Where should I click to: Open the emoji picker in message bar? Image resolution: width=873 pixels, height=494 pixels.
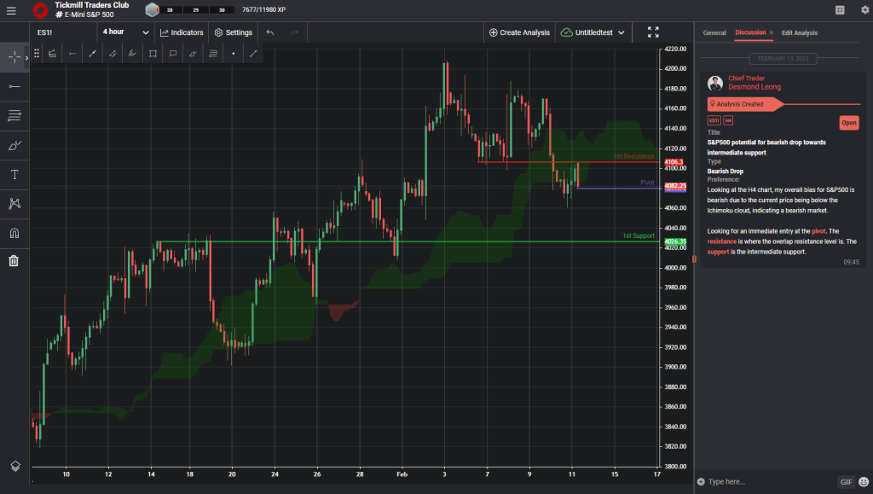[863, 482]
